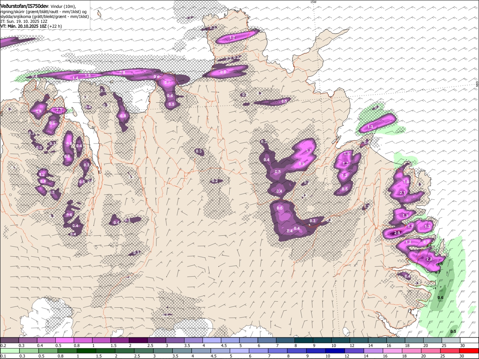Click the 2.9 snowfall value on the map
The width and height of the screenshot is (479, 359).
click(397, 233)
